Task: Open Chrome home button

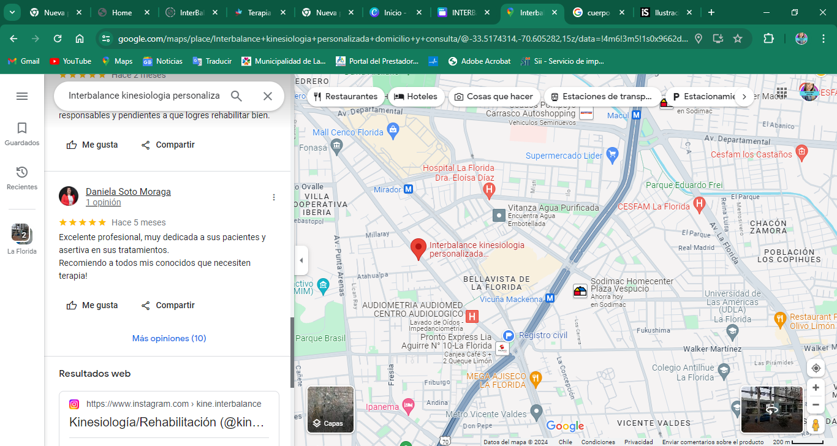Action: (80, 39)
